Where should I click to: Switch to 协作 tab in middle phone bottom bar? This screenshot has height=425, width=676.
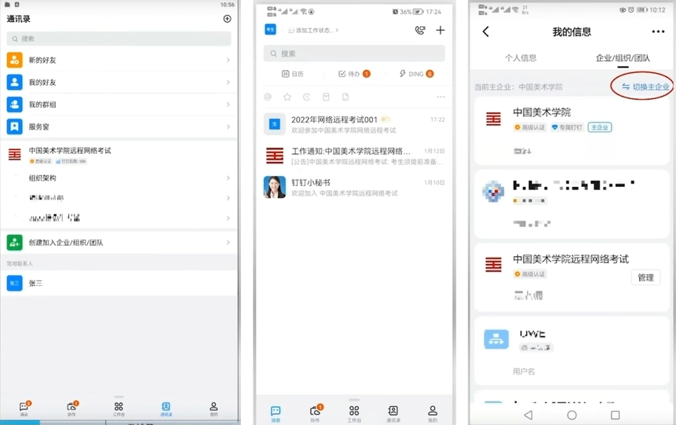[315, 413]
